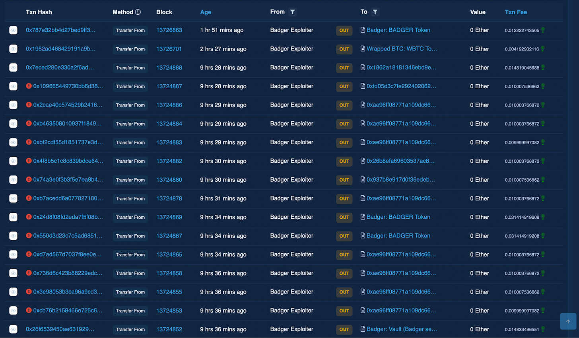Open the eye preview for 0x7eced280e330a2f6ad

13,68
